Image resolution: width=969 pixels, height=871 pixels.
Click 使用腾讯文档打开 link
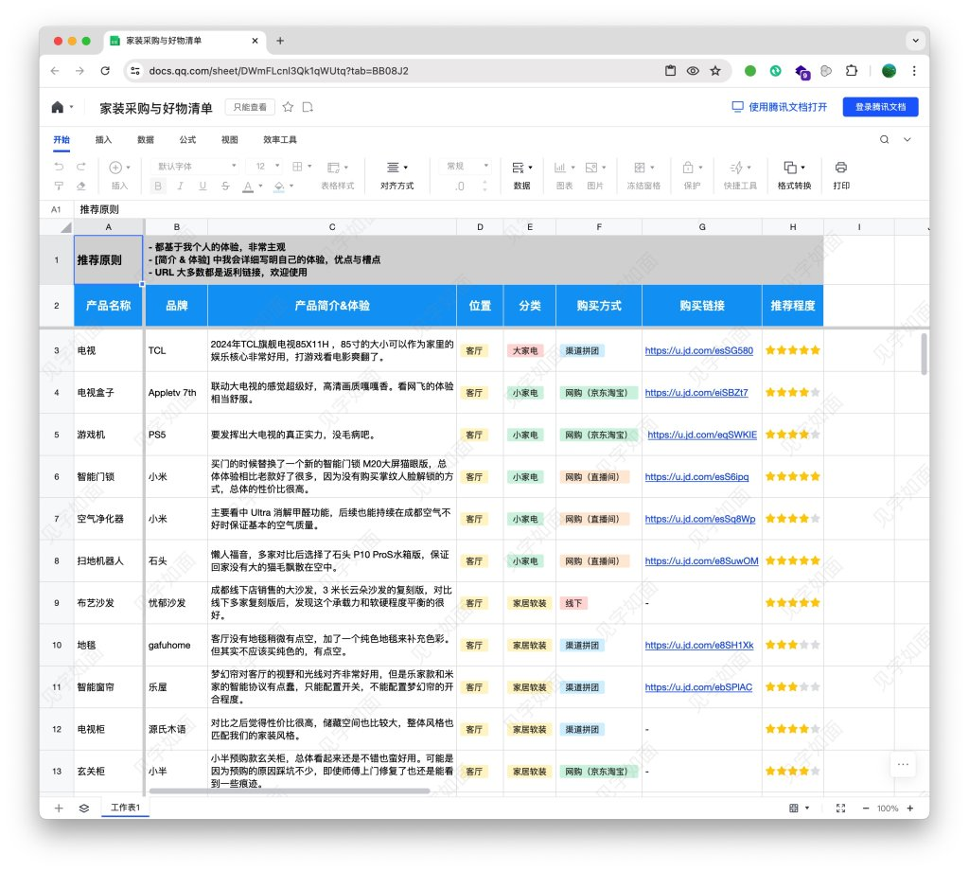pos(780,107)
